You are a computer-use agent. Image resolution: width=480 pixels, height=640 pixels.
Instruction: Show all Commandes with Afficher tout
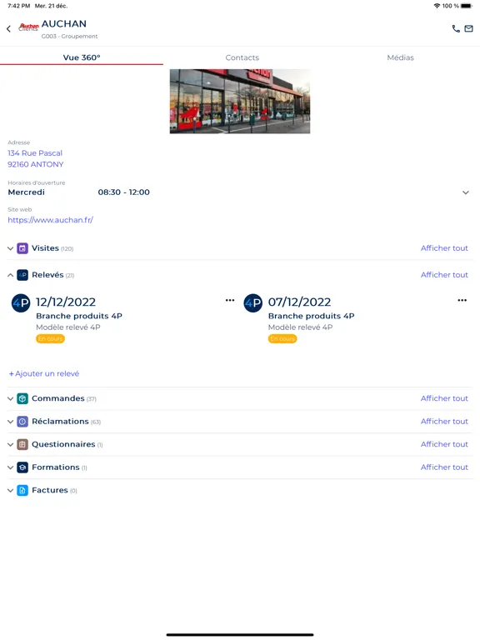[x=444, y=398]
